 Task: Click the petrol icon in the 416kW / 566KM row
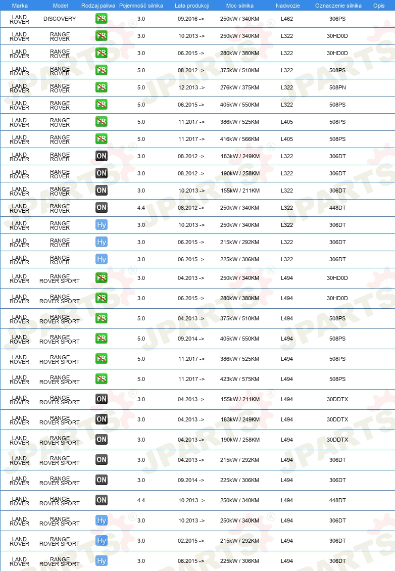coord(101,139)
